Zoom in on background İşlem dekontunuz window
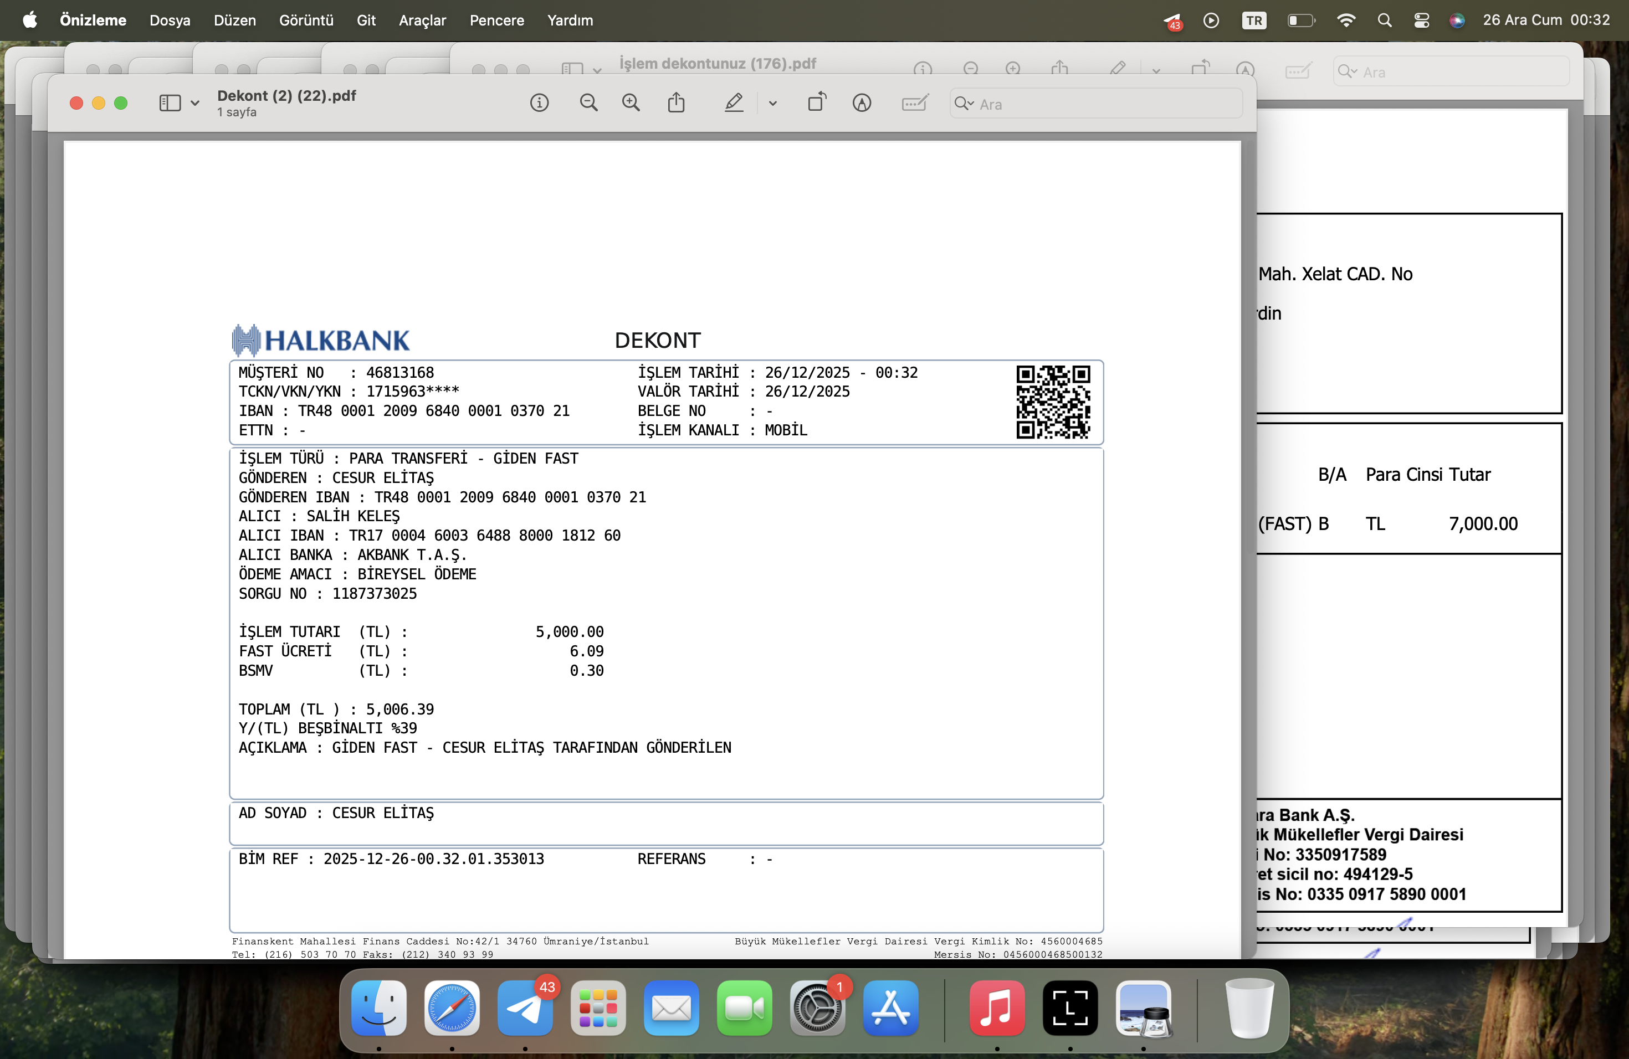The height and width of the screenshot is (1059, 1629). (1013, 69)
